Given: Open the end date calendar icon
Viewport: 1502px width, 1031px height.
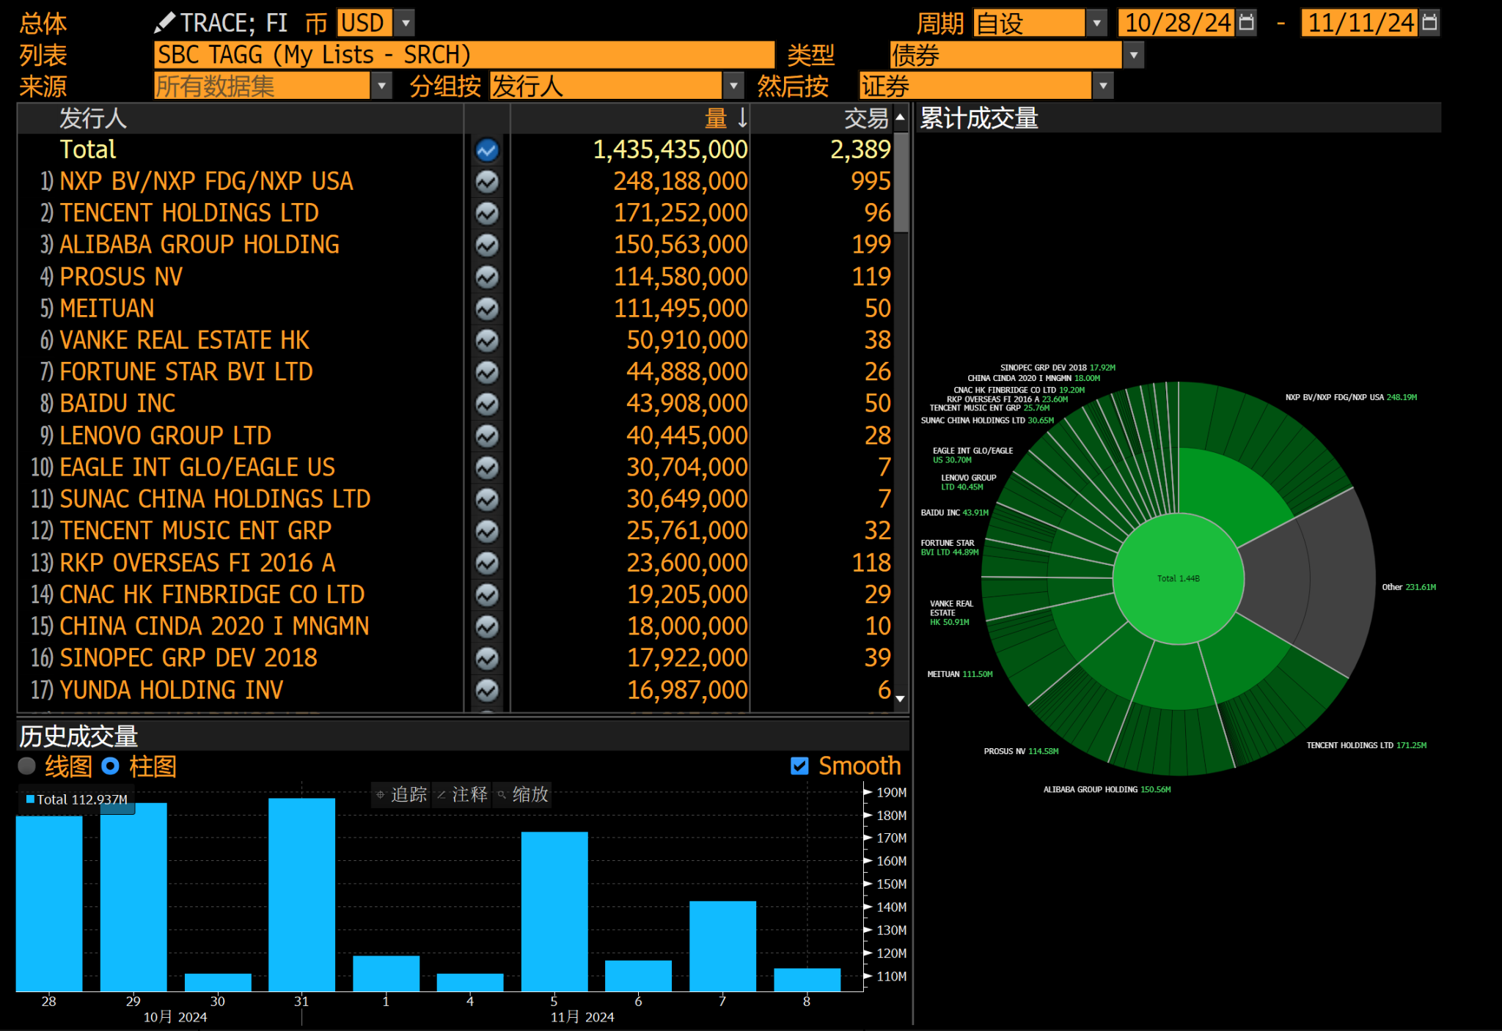Looking at the screenshot, I should 1429,23.
